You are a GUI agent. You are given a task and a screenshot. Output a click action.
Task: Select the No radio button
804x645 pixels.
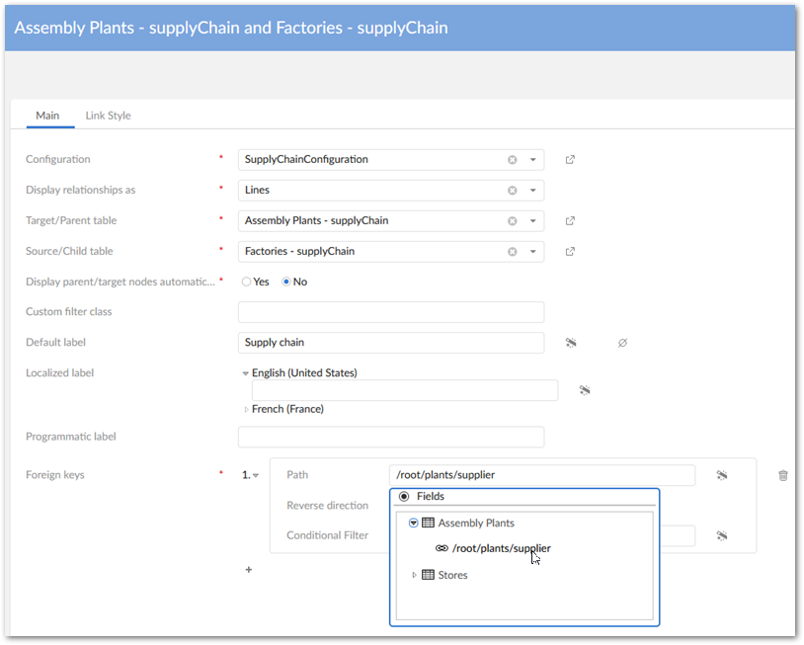(x=286, y=282)
